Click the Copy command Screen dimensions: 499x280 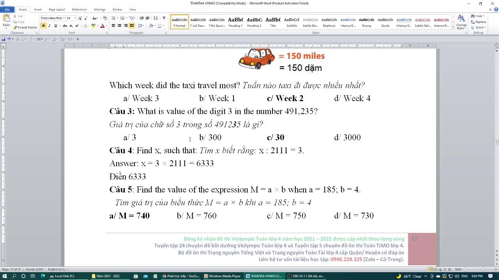pos(18,22)
